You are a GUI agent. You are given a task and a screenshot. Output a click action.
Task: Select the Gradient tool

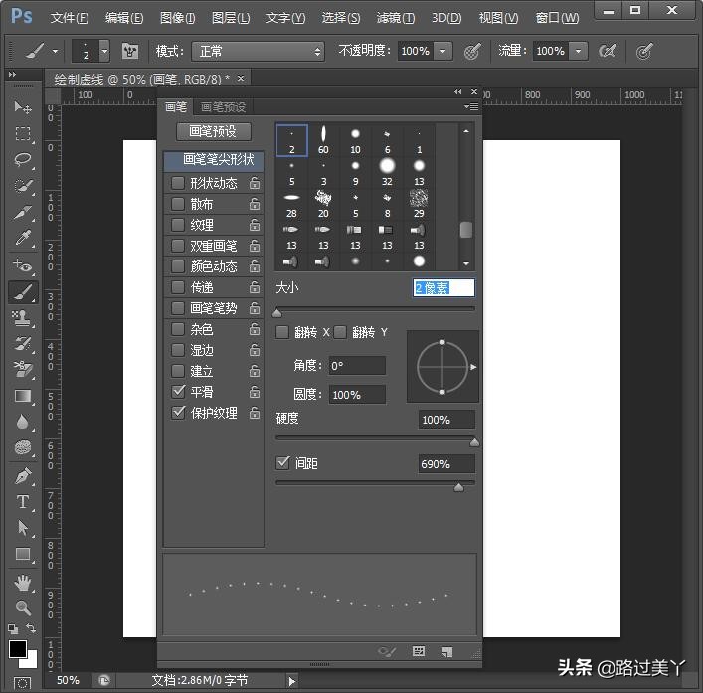point(23,396)
